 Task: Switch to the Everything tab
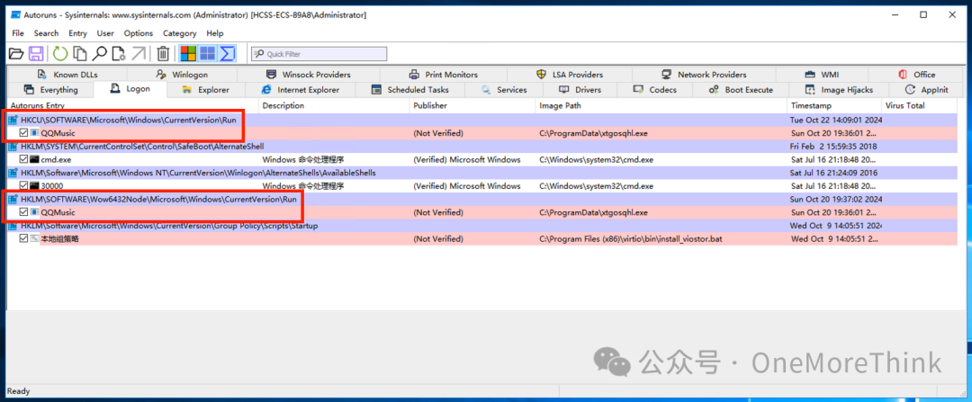(x=49, y=90)
